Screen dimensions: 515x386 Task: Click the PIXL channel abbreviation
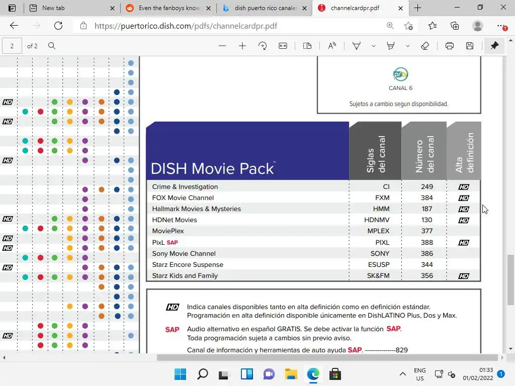point(382,242)
